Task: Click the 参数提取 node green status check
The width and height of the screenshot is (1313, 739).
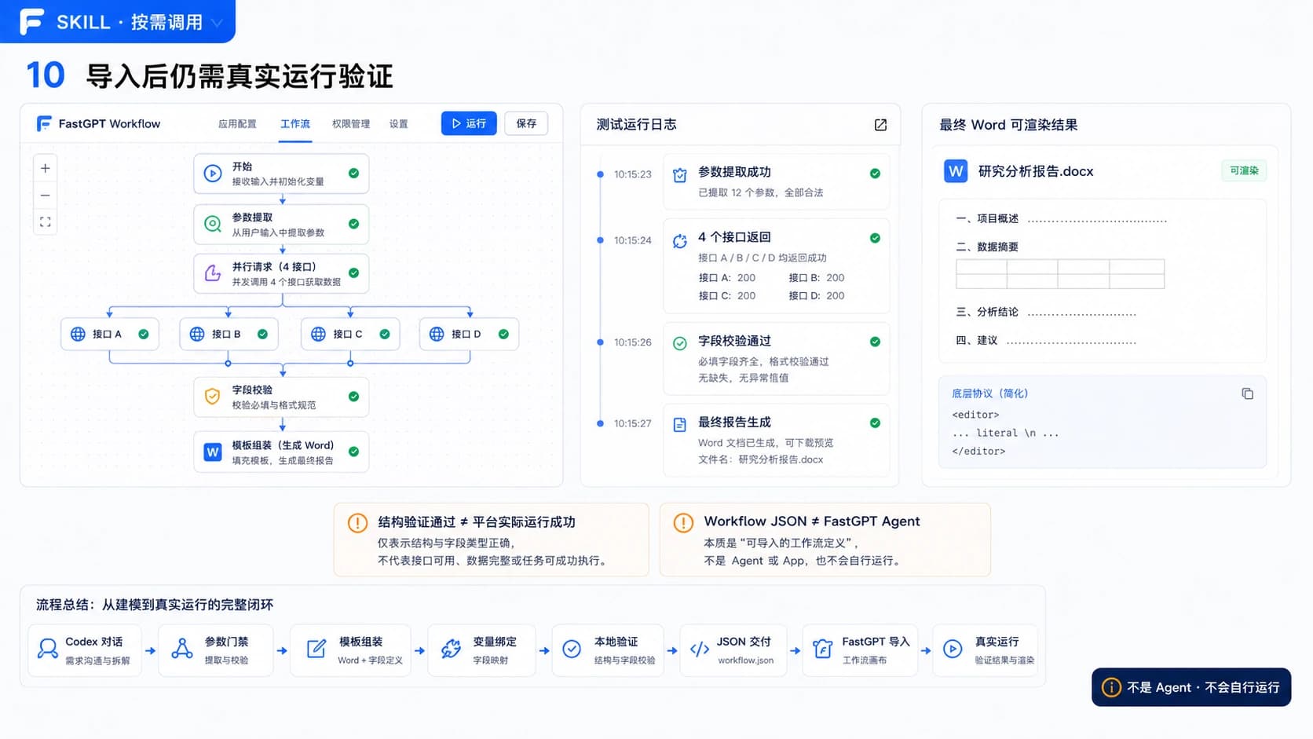Action: (x=354, y=224)
